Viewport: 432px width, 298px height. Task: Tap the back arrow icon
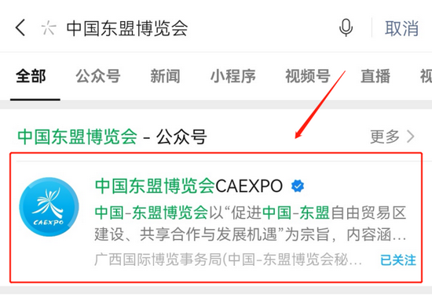pos(20,27)
